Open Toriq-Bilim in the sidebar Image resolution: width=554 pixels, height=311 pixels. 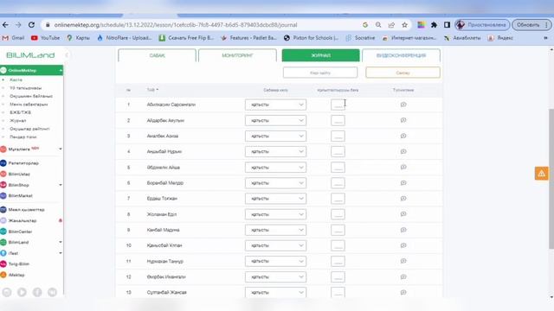19,263
